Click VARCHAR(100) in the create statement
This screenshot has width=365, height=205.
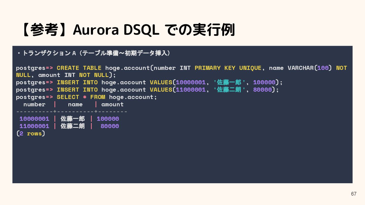coord(310,68)
